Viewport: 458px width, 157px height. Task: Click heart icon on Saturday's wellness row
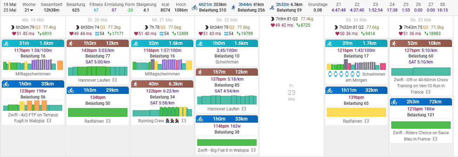337,34
